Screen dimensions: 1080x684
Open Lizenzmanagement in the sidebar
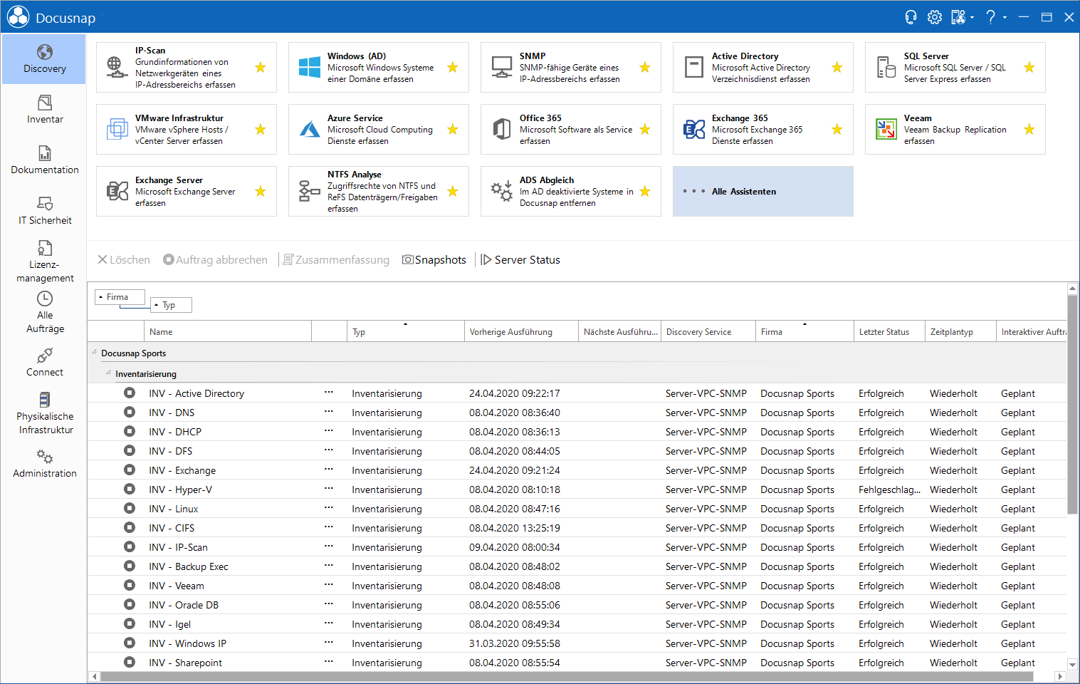click(x=45, y=261)
